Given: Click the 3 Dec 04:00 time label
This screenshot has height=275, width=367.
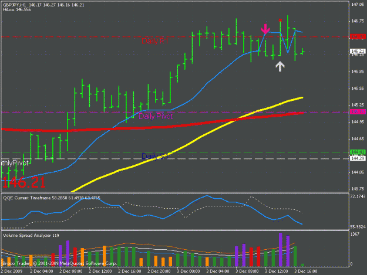Looking at the screenshot, I should (218, 271).
